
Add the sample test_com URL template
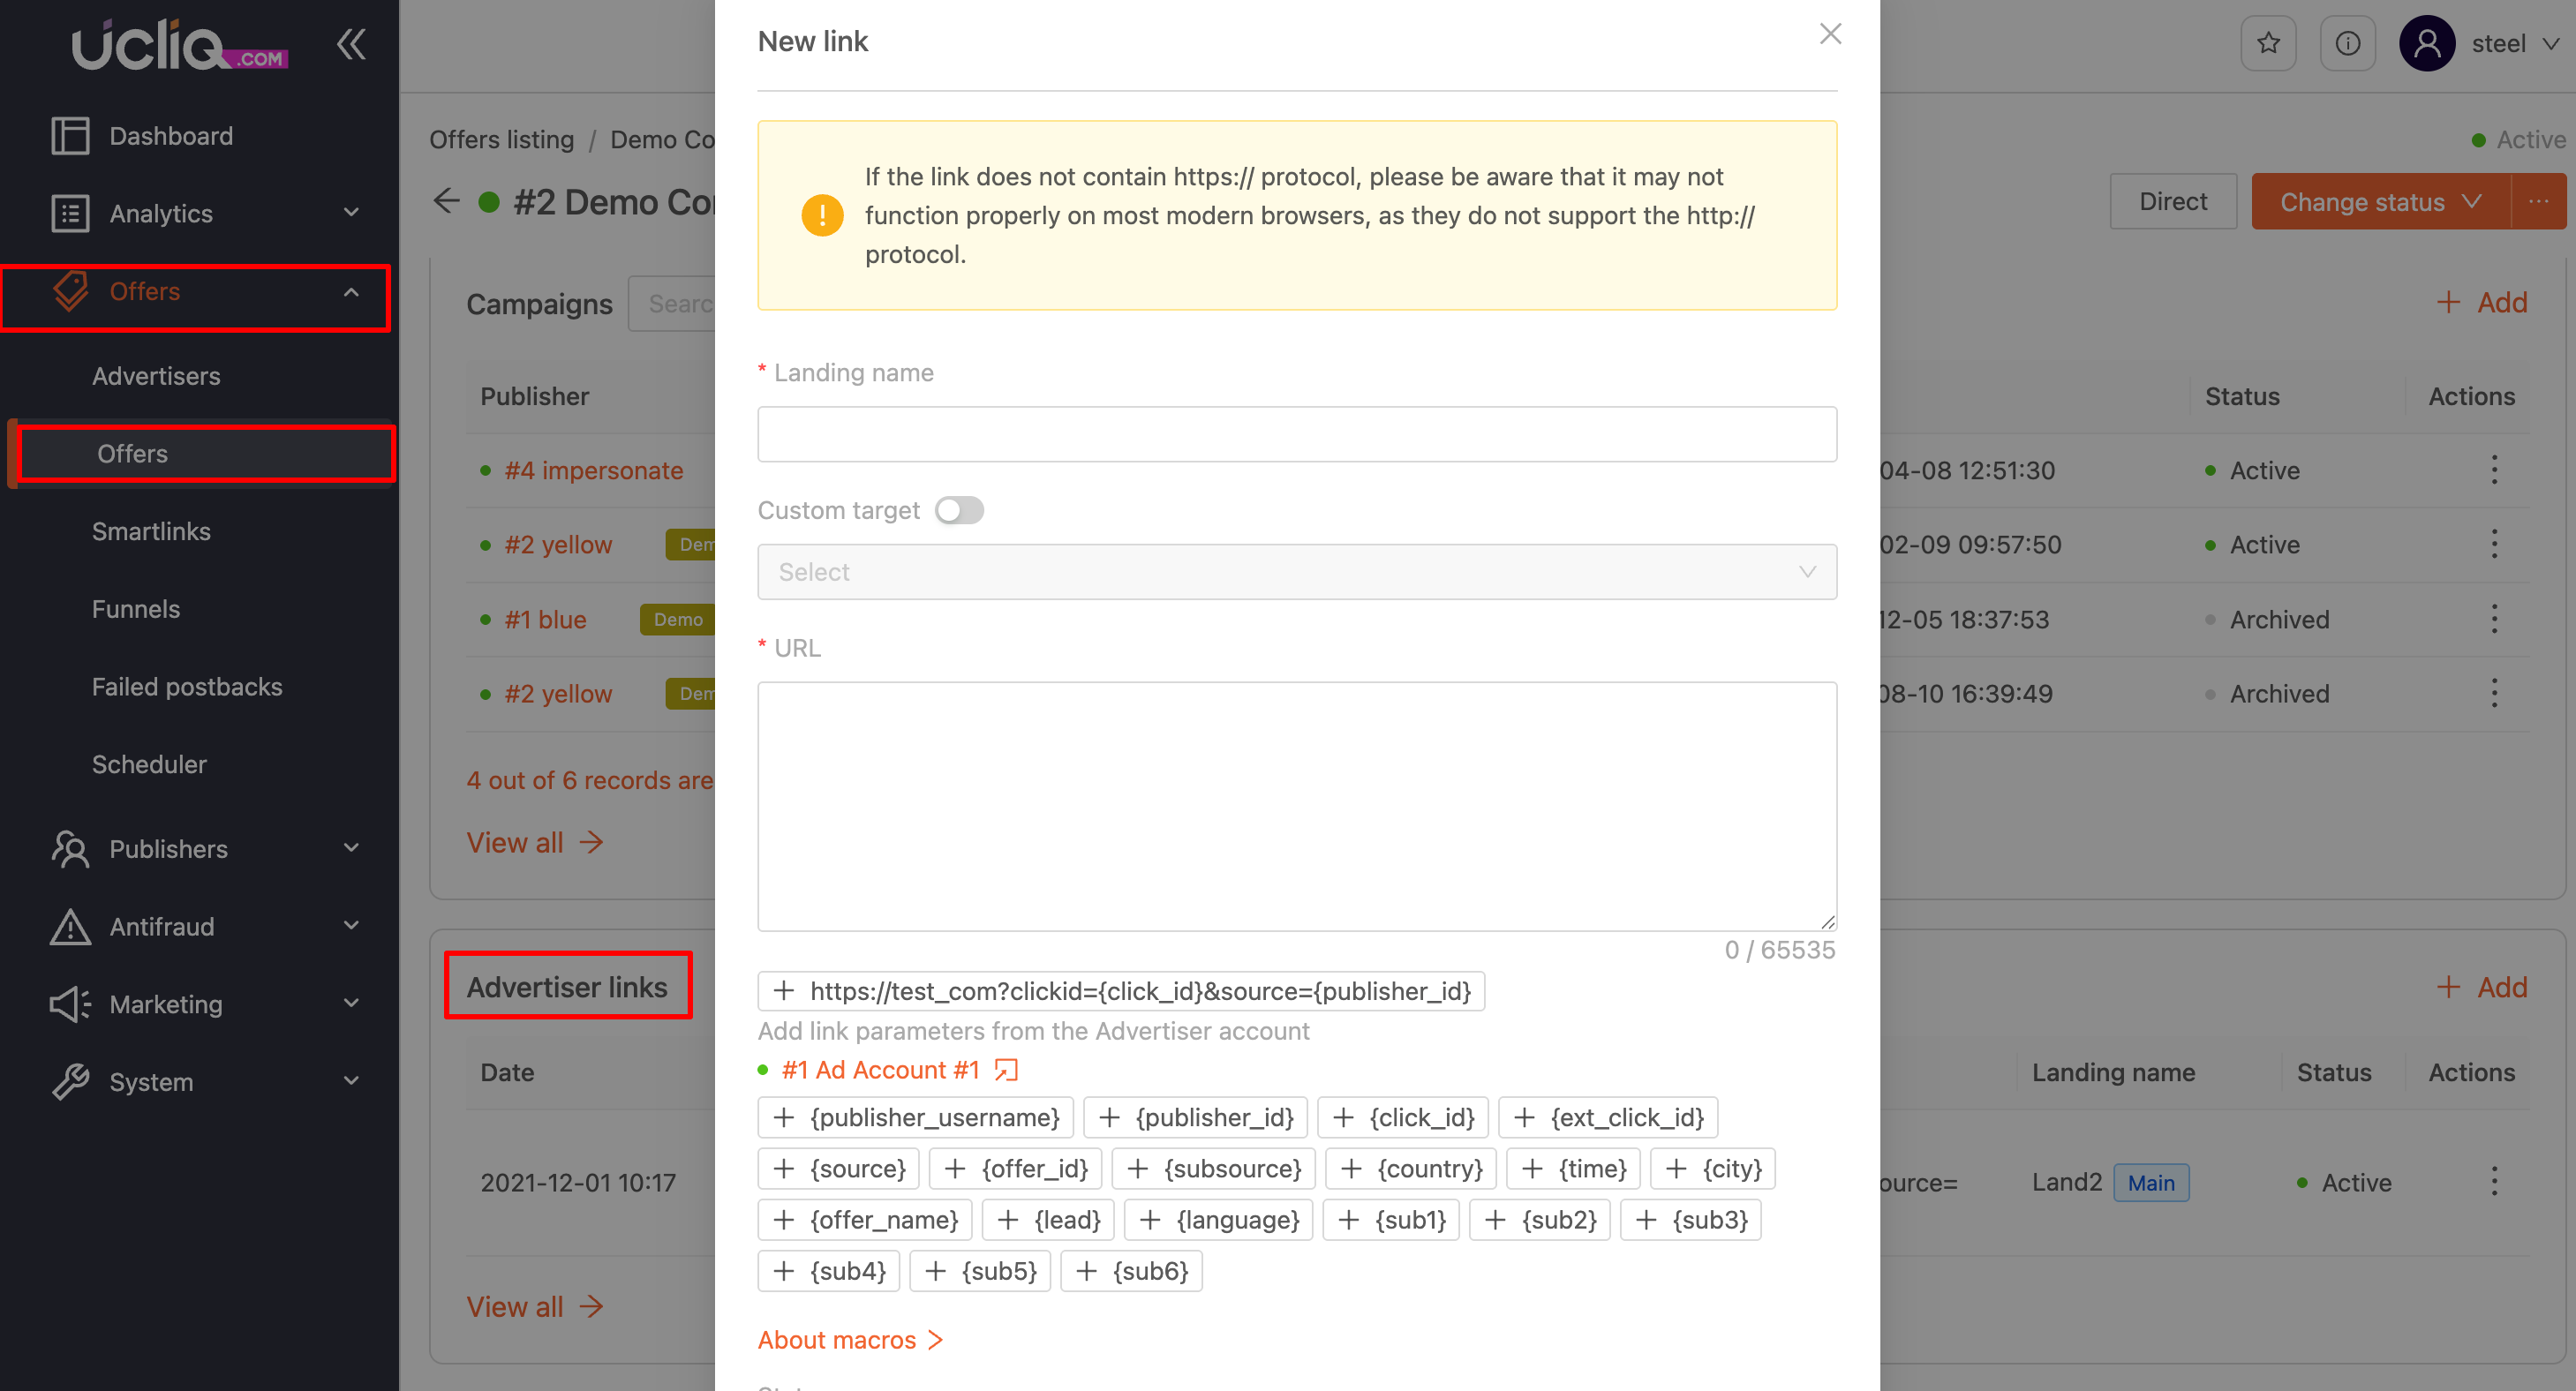pyautogui.click(x=1120, y=991)
